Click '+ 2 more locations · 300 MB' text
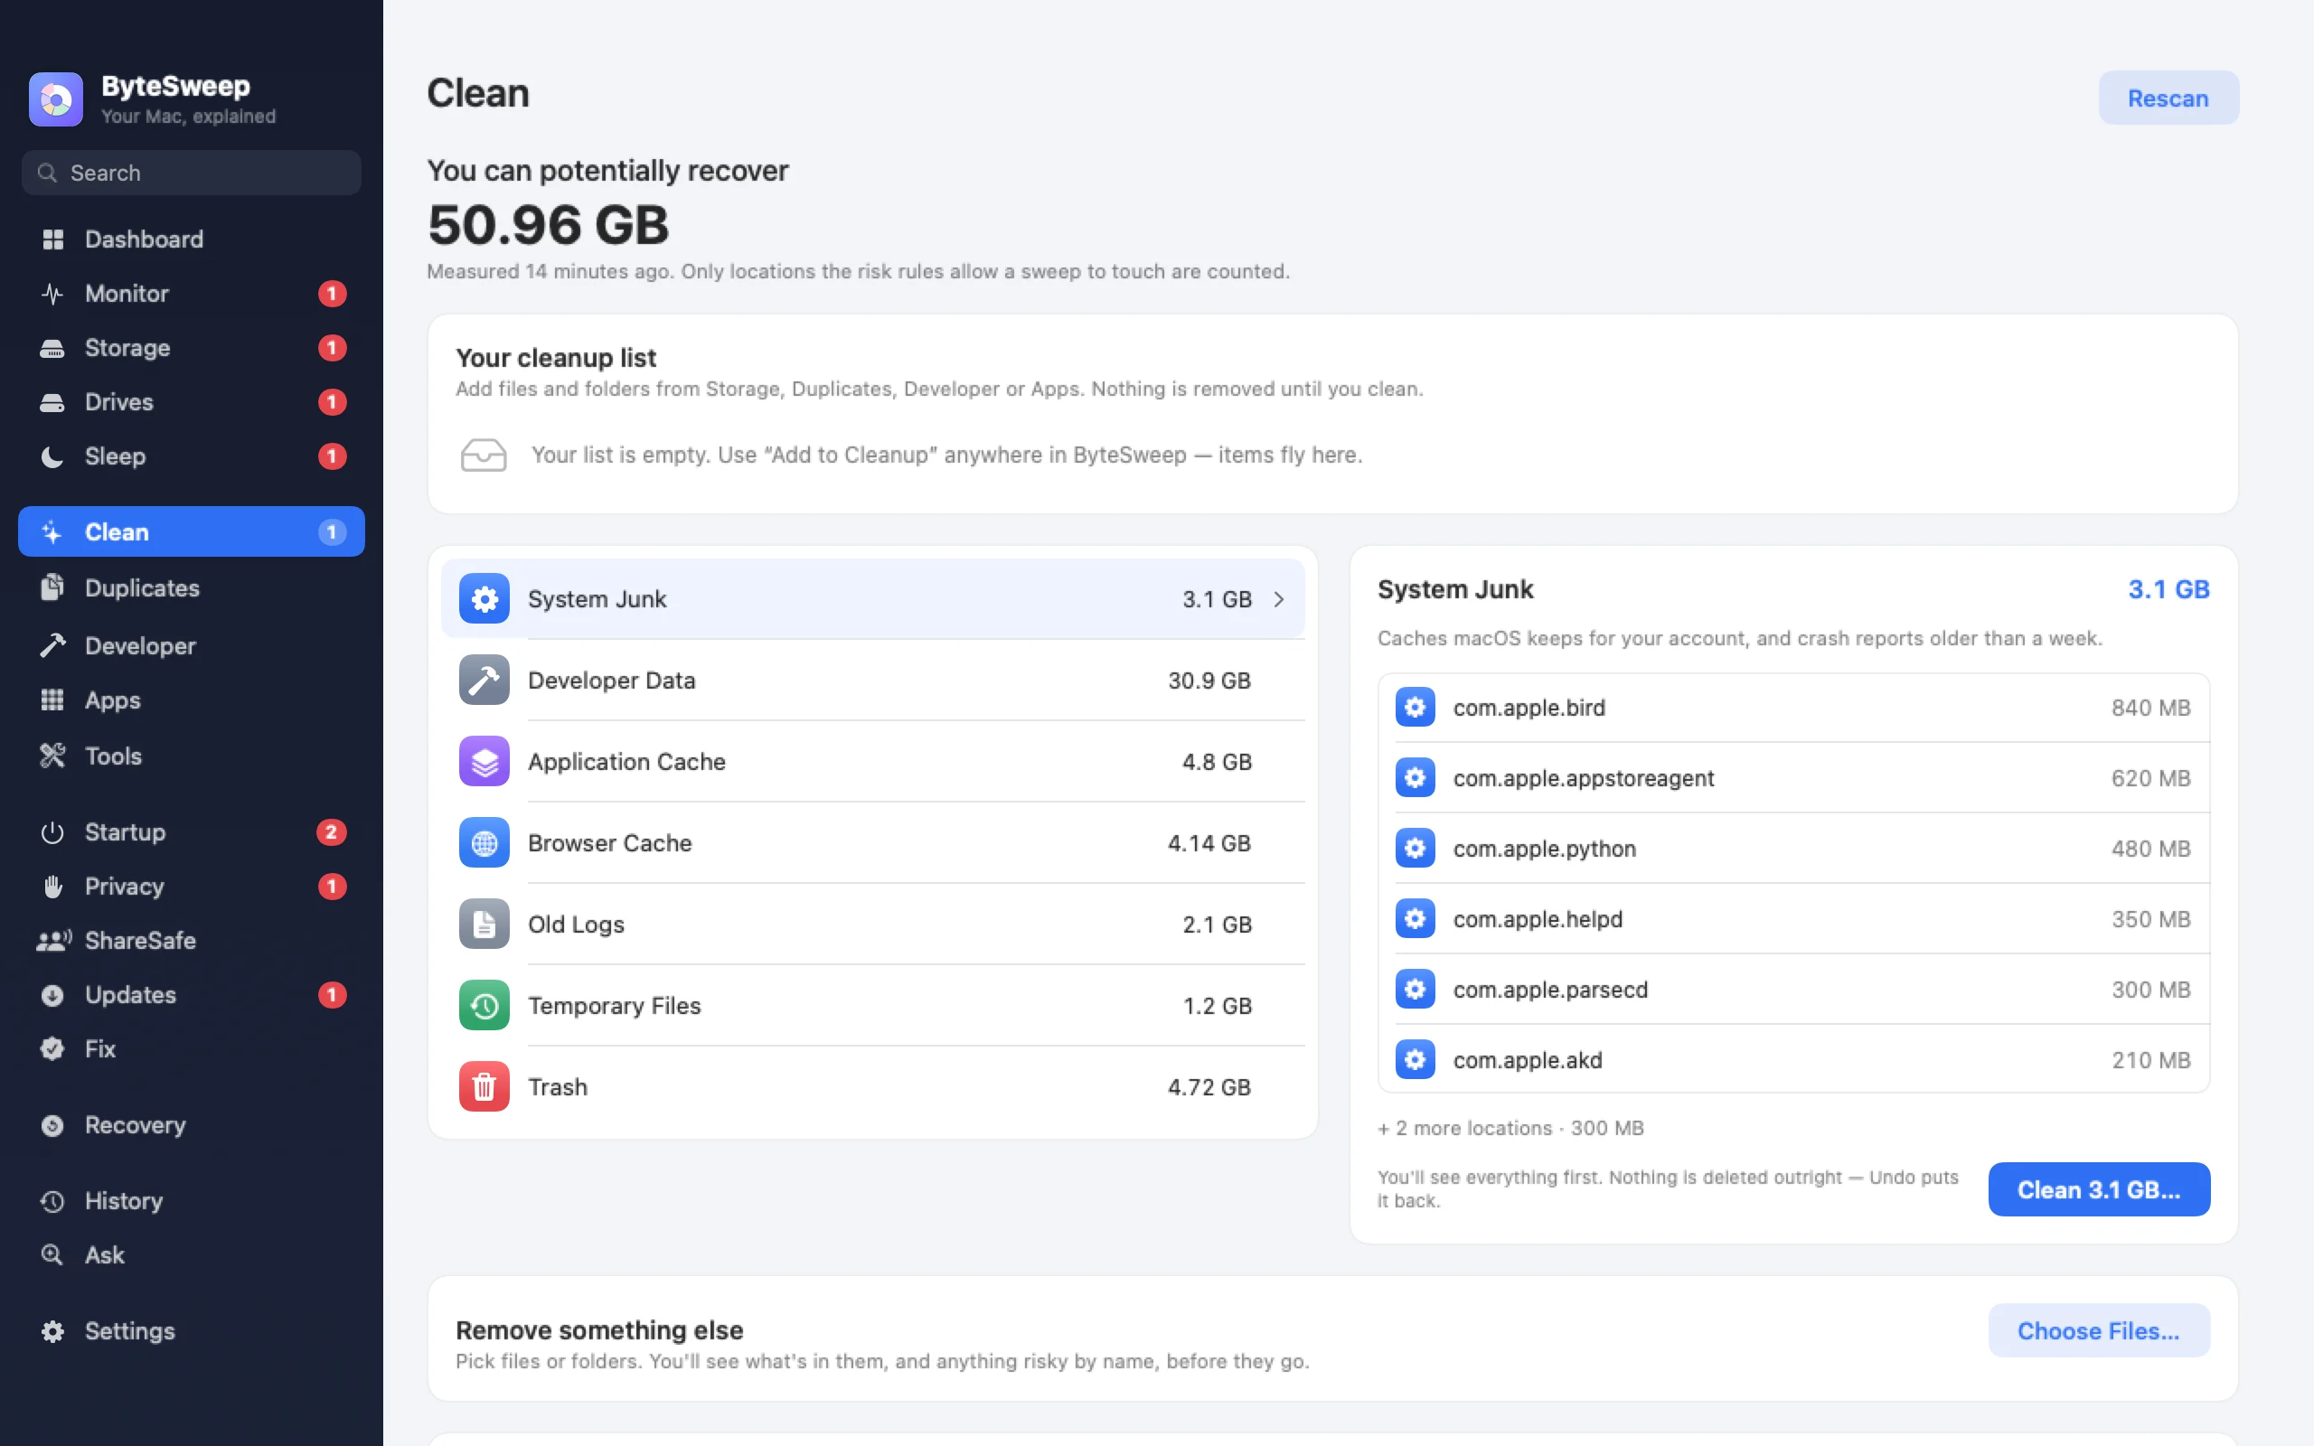This screenshot has height=1446, width=2314. click(1510, 1129)
